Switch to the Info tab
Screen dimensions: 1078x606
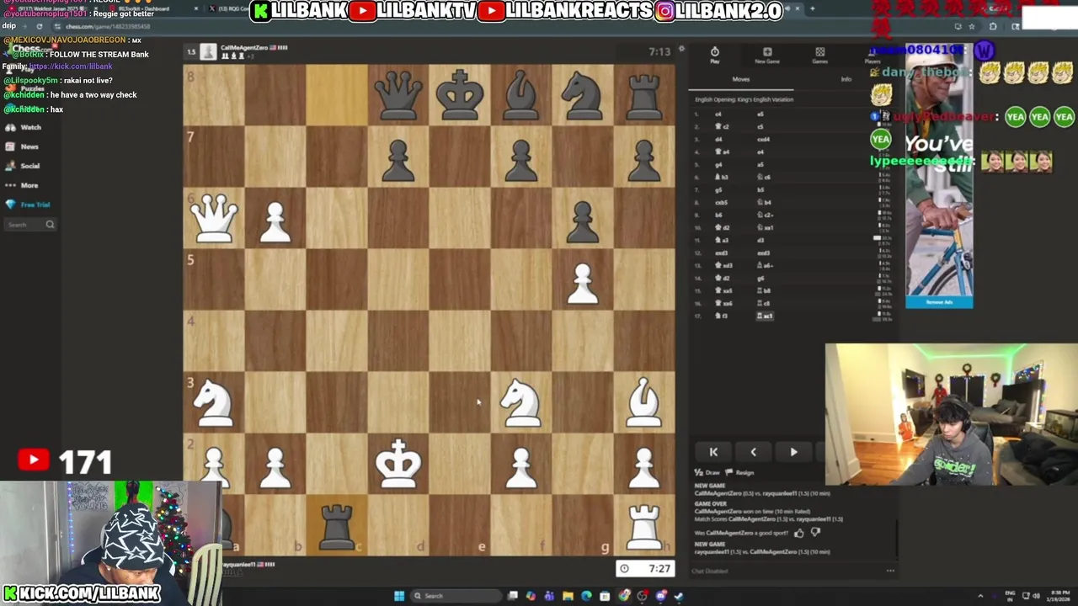point(846,79)
